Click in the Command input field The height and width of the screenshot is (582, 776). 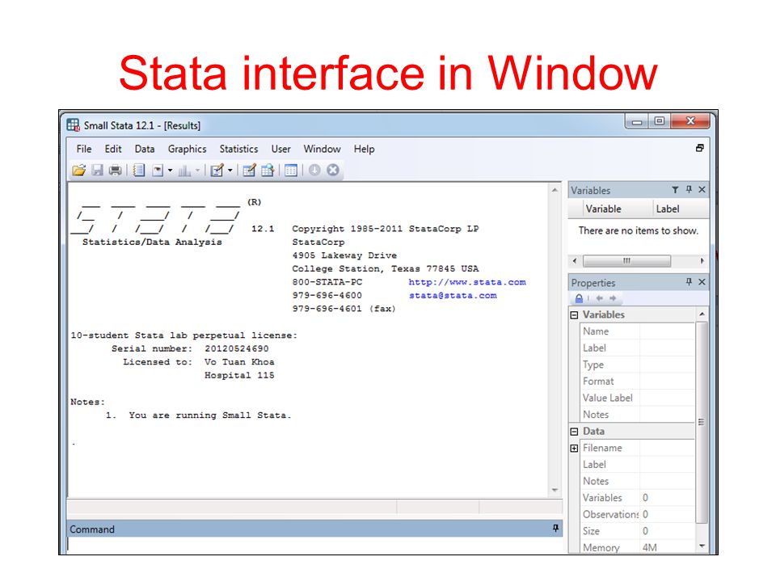coord(314,545)
